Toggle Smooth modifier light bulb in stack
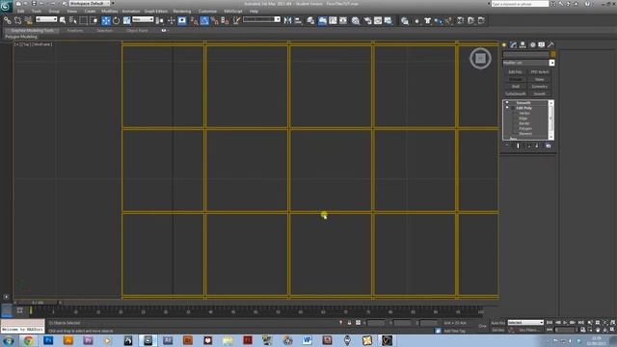 pyautogui.click(x=507, y=103)
